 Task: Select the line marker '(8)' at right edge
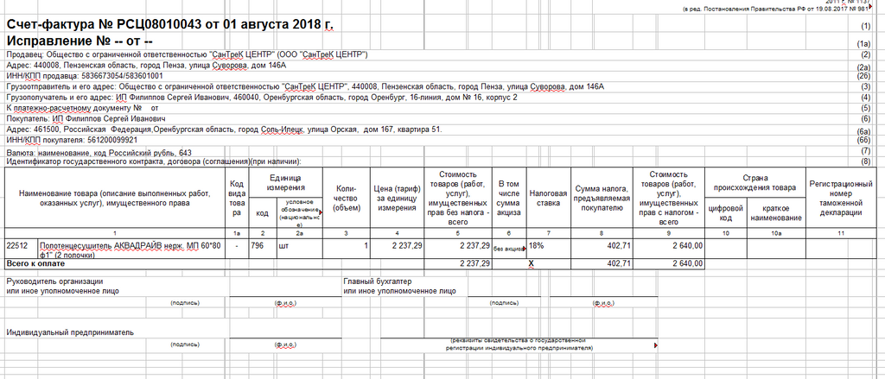coord(866,161)
